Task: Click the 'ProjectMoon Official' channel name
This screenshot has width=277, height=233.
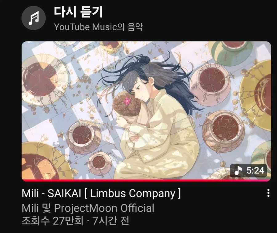Action: click(104, 208)
